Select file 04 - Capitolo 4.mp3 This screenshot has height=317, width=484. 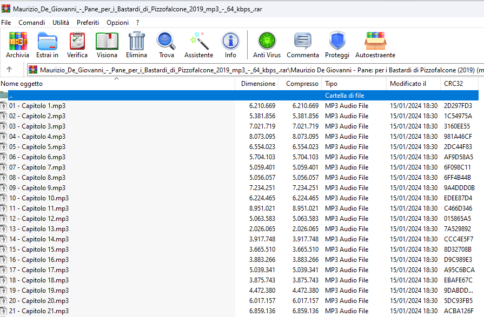click(x=239, y=136)
